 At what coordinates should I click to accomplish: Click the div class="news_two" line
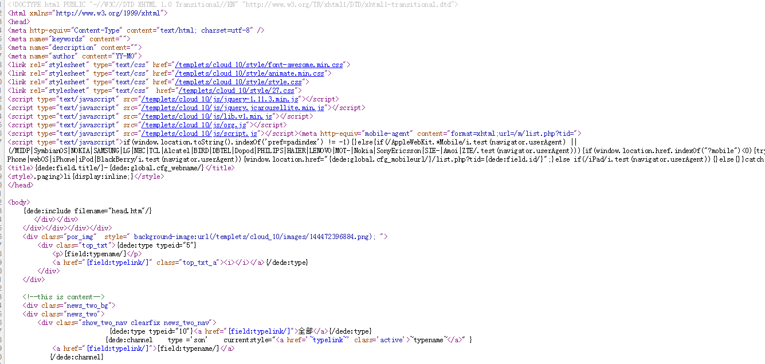tap(64, 314)
